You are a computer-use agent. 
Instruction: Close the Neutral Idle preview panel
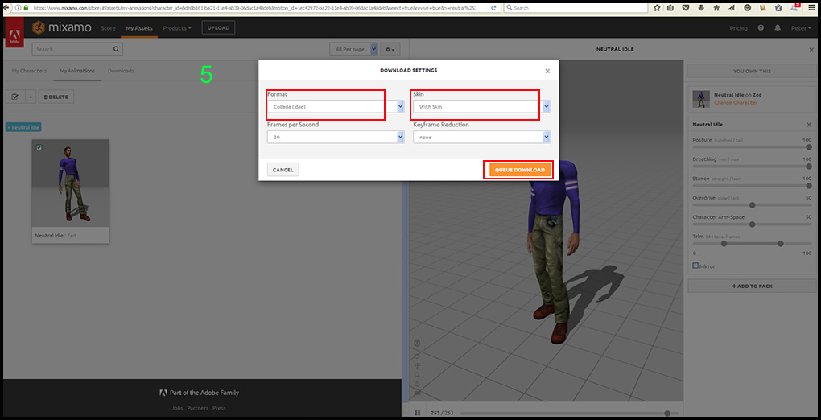811,49
